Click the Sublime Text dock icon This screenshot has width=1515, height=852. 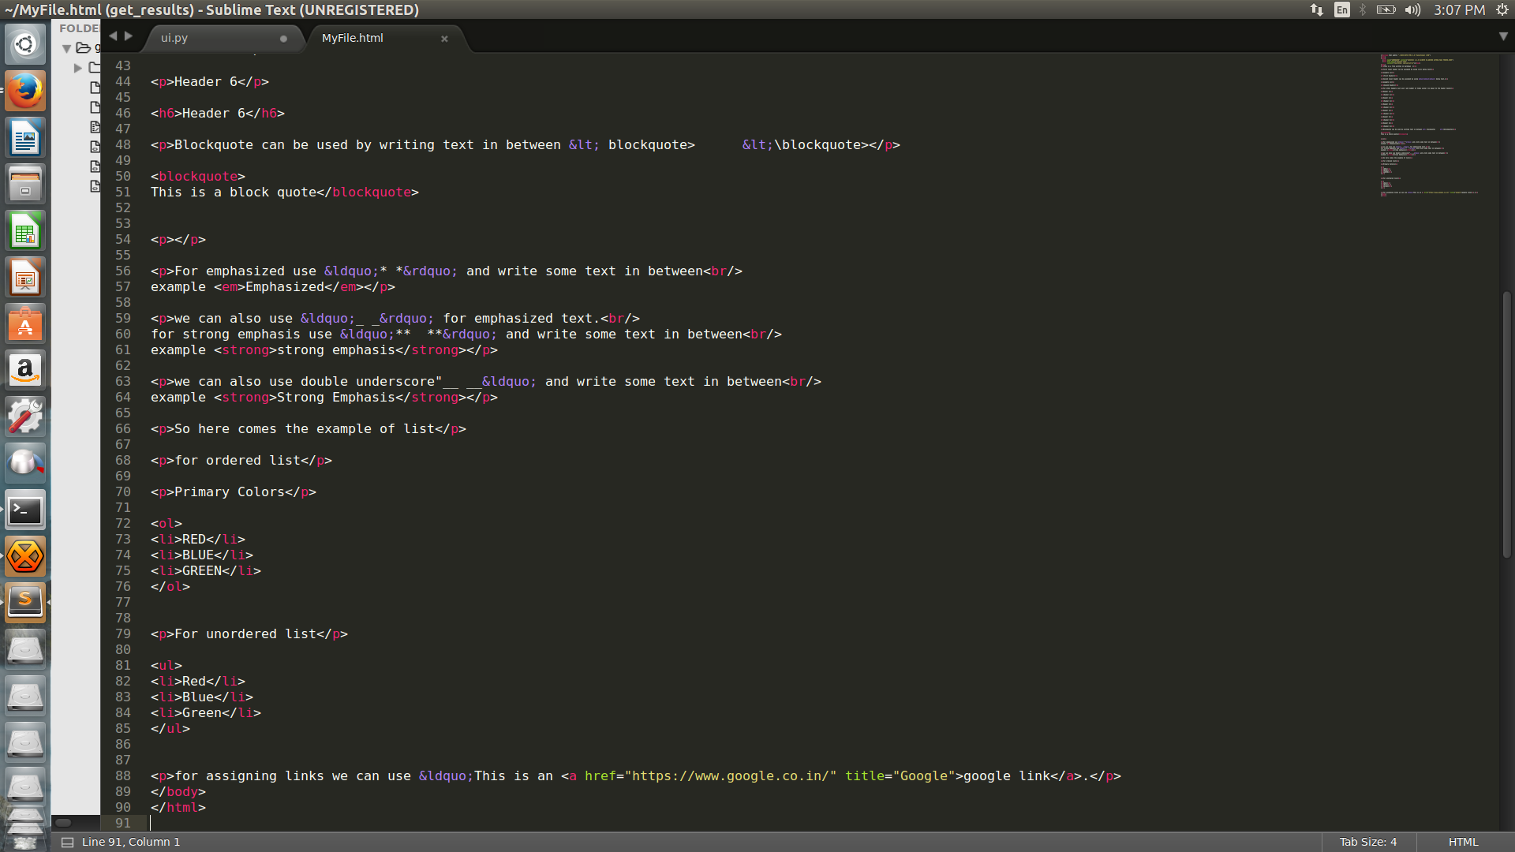coord(25,603)
